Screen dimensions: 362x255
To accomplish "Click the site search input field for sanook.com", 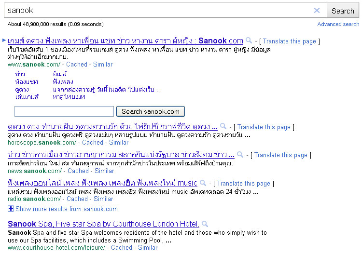I will tap(64, 111).
